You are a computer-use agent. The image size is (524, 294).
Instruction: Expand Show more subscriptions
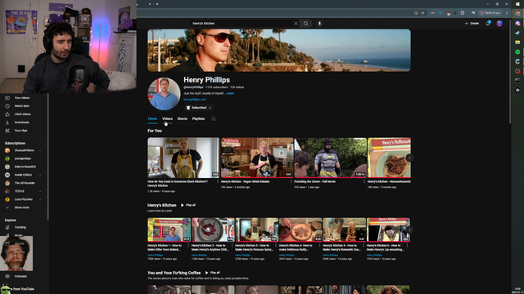click(x=22, y=207)
